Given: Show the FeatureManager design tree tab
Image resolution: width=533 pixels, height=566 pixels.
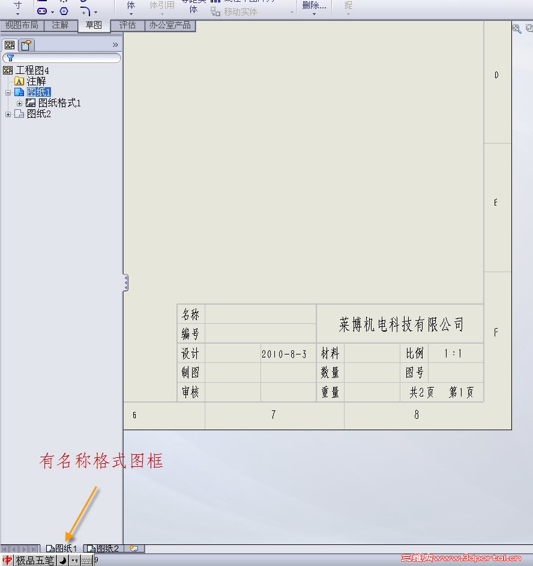Looking at the screenshot, I should click(10, 45).
